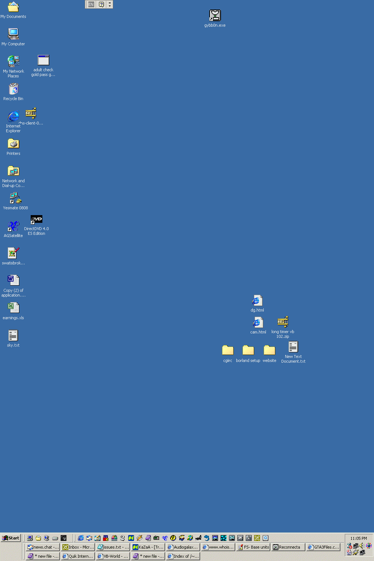Image resolution: width=374 pixels, height=561 pixels.
Task: Open the earnings.xls spreadsheet icon
Action: 14,308
